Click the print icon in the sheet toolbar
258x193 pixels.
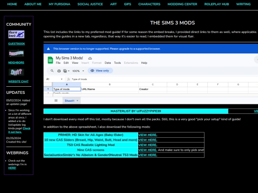click(59, 71)
